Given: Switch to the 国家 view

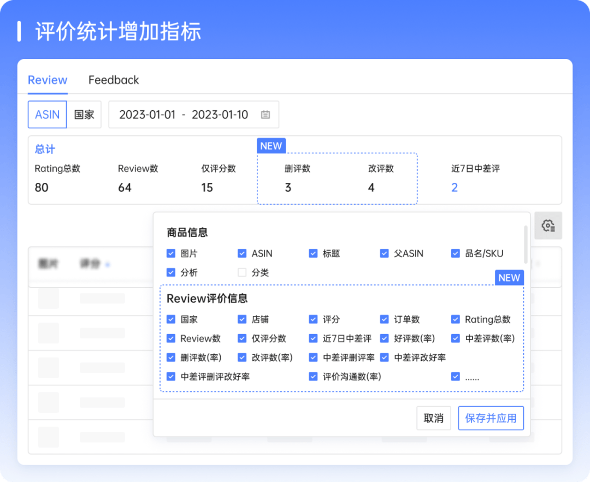Looking at the screenshot, I should (84, 115).
